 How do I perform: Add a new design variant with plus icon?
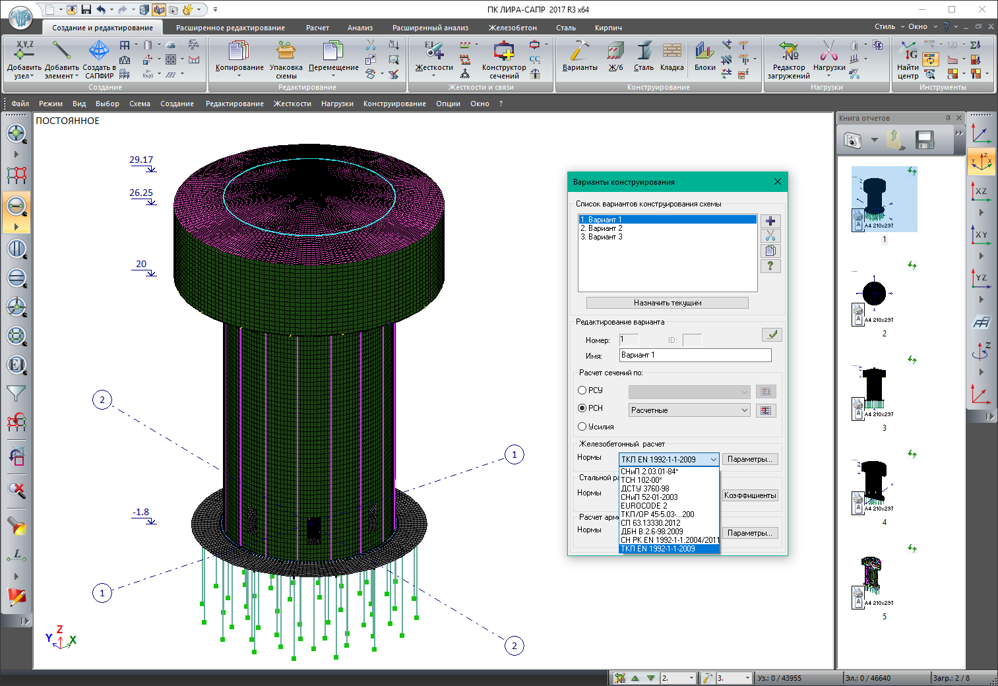click(x=770, y=221)
